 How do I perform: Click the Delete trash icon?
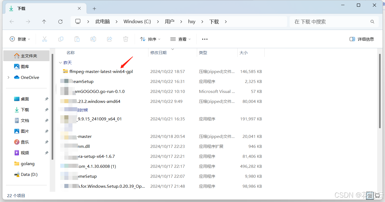pyautogui.click(x=126, y=39)
